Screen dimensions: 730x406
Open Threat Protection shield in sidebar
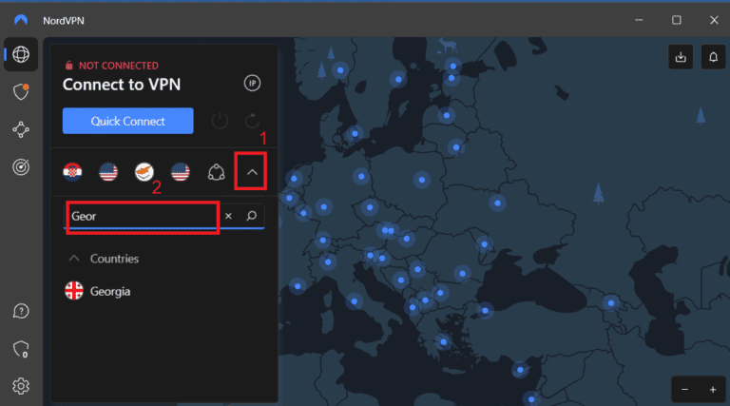[x=21, y=91]
